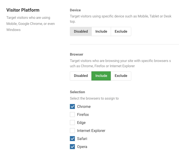Set Device targeting to Disabled
Viewport: 179px width, 156px height.
81,32
